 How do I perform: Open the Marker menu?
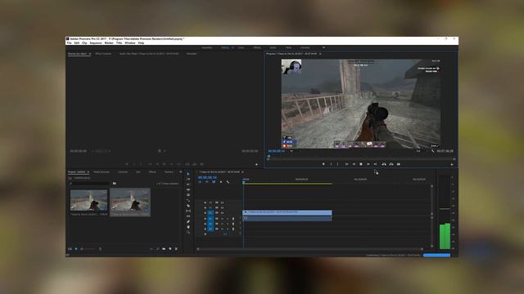(x=109, y=43)
